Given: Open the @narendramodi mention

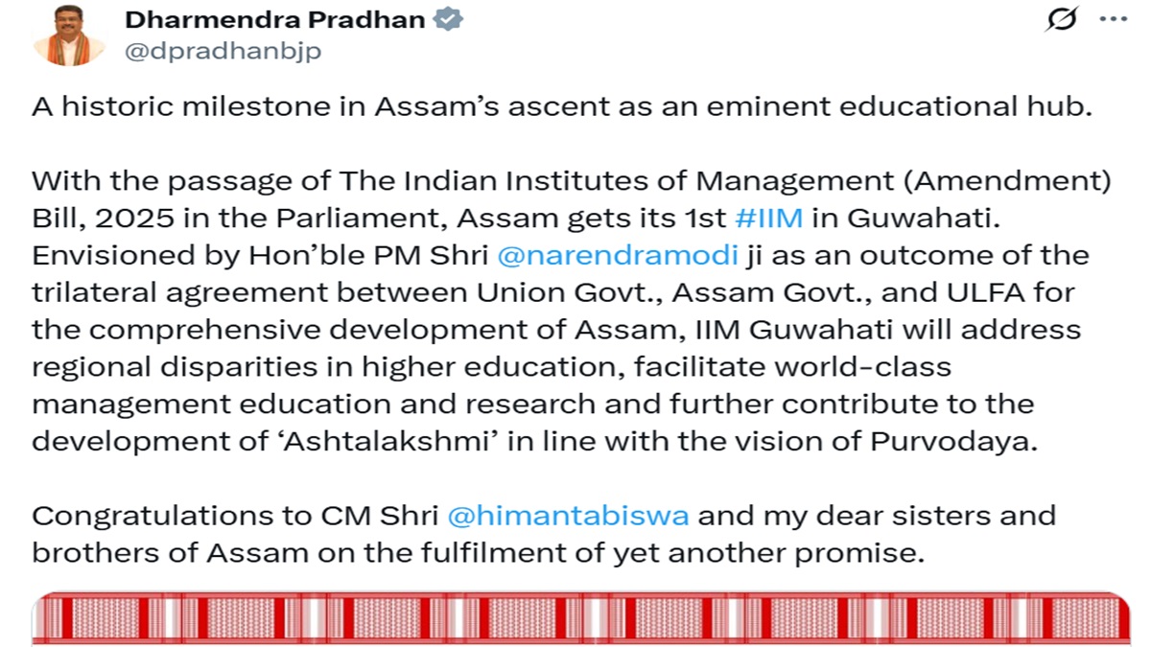Looking at the screenshot, I should pyautogui.click(x=617, y=256).
